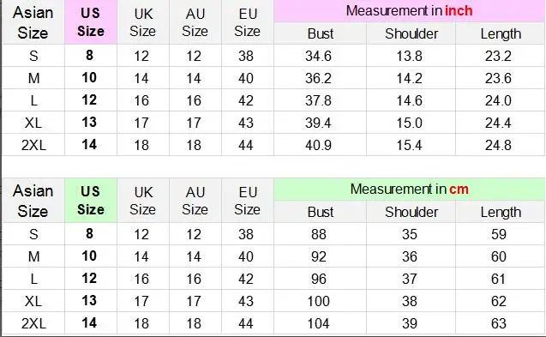Select the Shoulder column header in inch table
The width and height of the screenshot is (546, 337).
pyautogui.click(x=411, y=33)
